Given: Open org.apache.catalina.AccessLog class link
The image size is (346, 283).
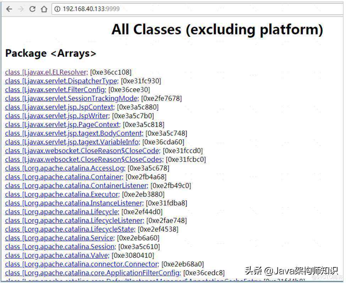Looking at the screenshot, I should click(65, 168).
